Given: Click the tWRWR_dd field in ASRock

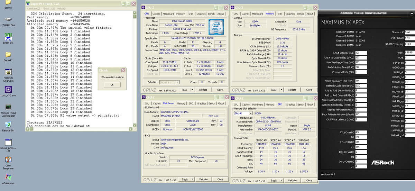Looking at the screenshot, I should tap(410, 135).
